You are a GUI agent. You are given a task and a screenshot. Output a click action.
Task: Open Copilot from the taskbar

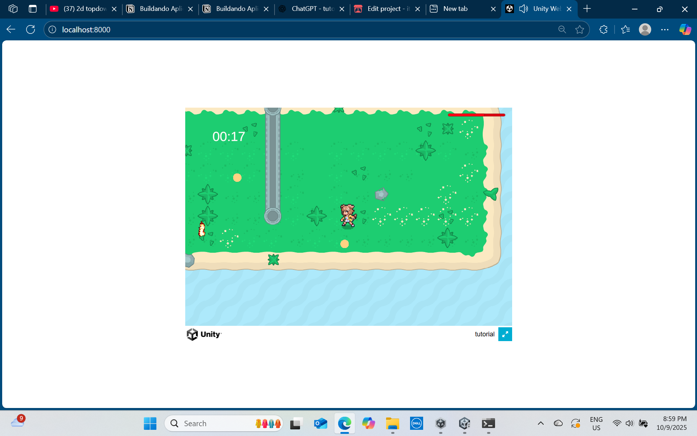point(369,423)
